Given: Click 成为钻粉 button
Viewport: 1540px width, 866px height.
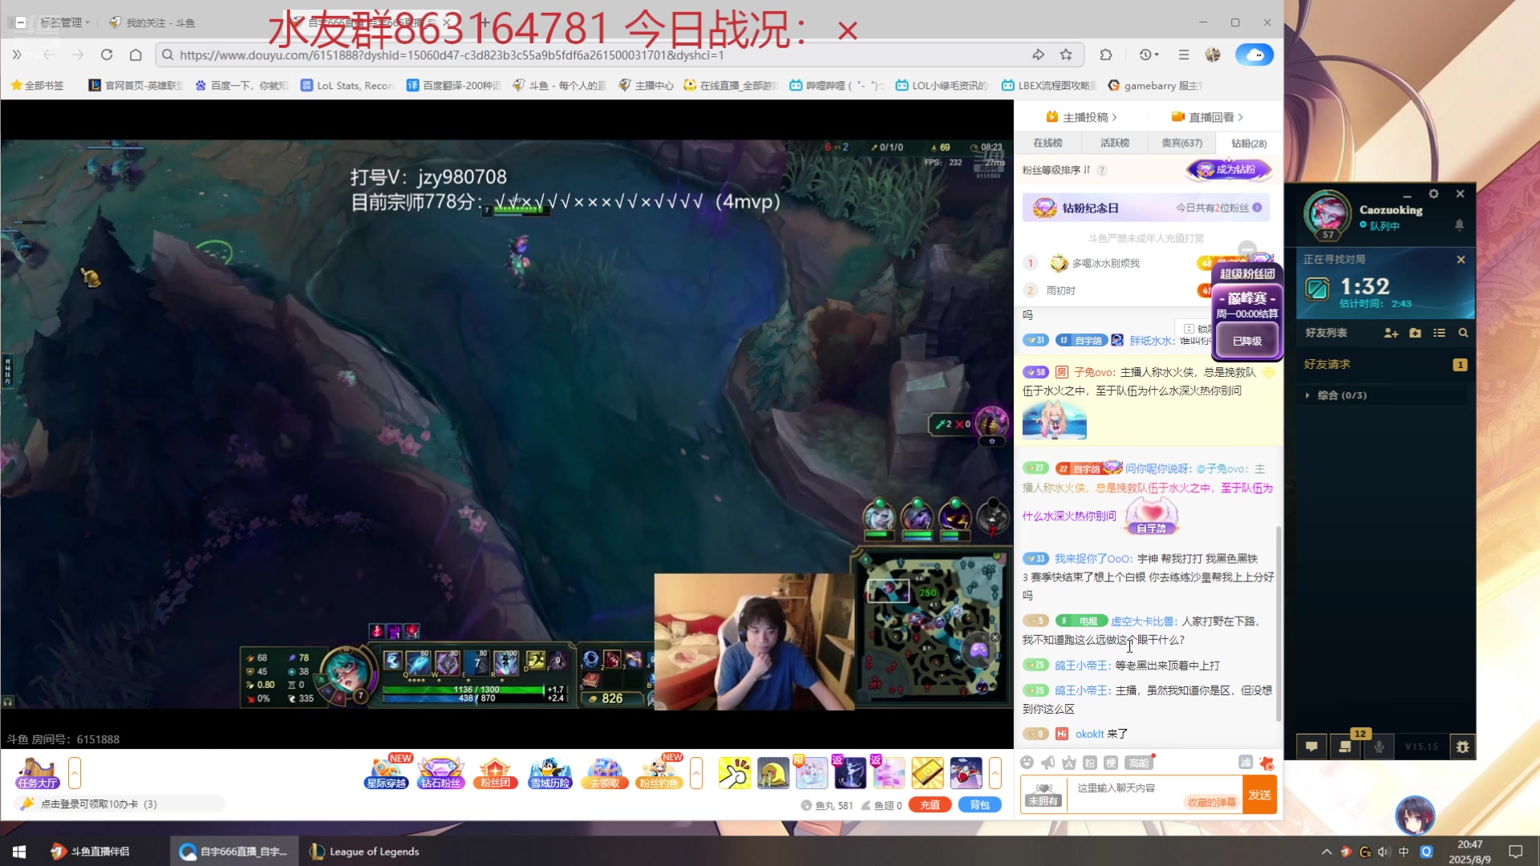Looking at the screenshot, I should pos(1228,170).
